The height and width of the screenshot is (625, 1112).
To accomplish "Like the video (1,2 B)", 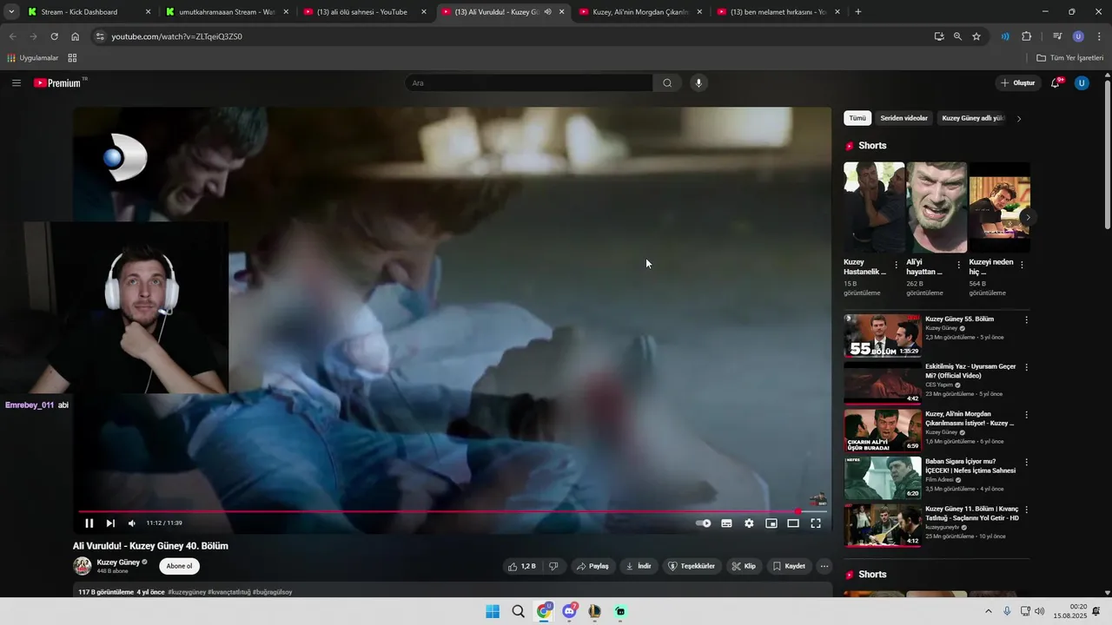I will [522, 566].
